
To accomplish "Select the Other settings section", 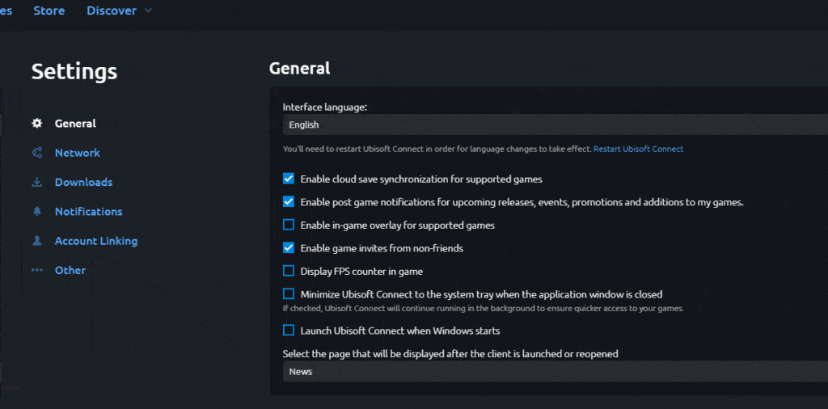I will coord(70,270).
